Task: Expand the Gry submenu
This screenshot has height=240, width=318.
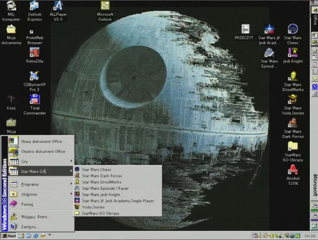Action: 41,162
